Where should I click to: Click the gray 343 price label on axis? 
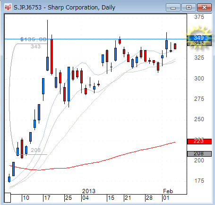(x=199, y=43)
